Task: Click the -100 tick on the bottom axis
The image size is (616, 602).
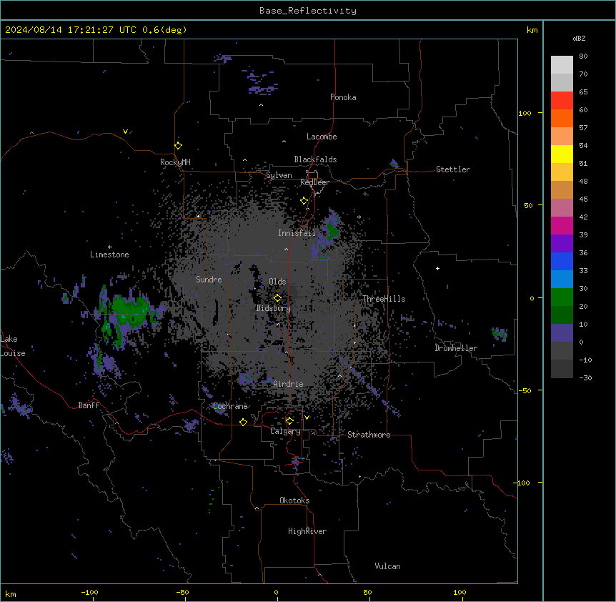Action: click(89, 592)
